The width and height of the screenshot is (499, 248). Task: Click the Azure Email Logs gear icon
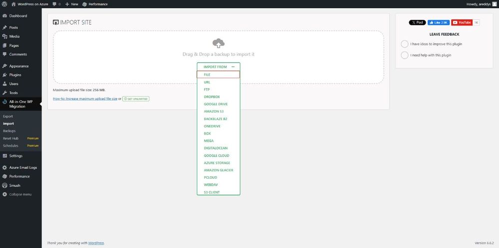4,167
